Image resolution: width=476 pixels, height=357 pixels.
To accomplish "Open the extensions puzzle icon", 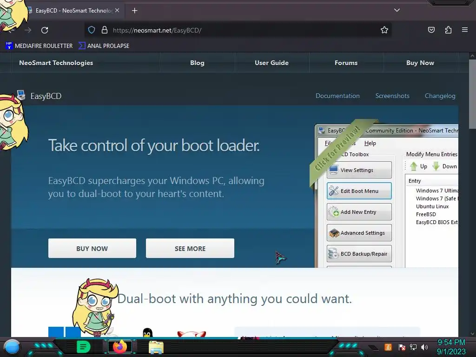I will click(x=448, y=30).
